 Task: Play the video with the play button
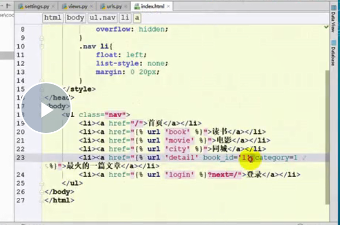(46, 108)
